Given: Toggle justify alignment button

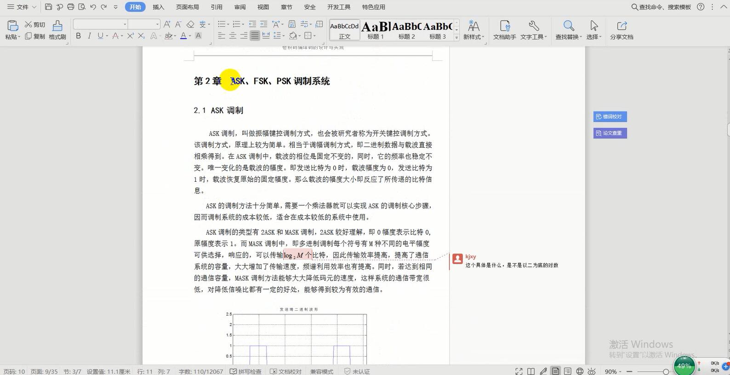Looking at the screenshot, I should 255,36.
